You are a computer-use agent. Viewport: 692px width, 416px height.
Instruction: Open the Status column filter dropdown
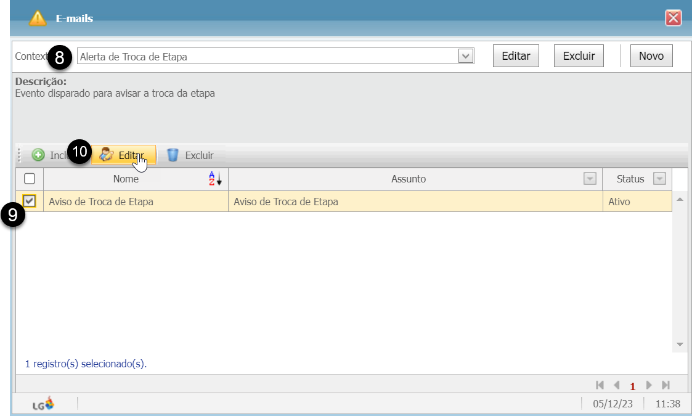pyautogui.click(x=659, y=178)
